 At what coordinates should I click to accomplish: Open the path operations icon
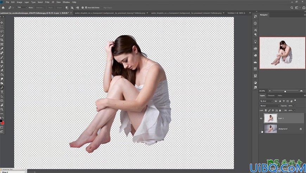pos(67,8)
